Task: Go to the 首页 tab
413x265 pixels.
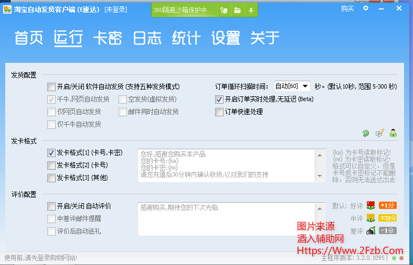Action: 29,38
